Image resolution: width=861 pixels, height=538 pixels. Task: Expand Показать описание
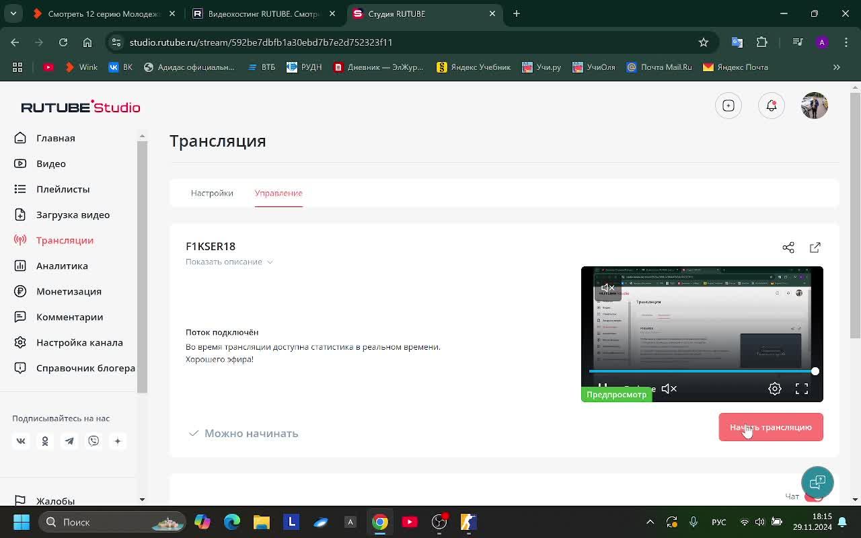point(229,262)
